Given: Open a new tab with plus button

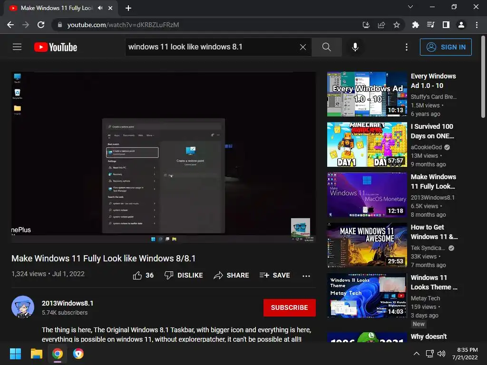Looking at the screenshot, I should coord(128,9).
